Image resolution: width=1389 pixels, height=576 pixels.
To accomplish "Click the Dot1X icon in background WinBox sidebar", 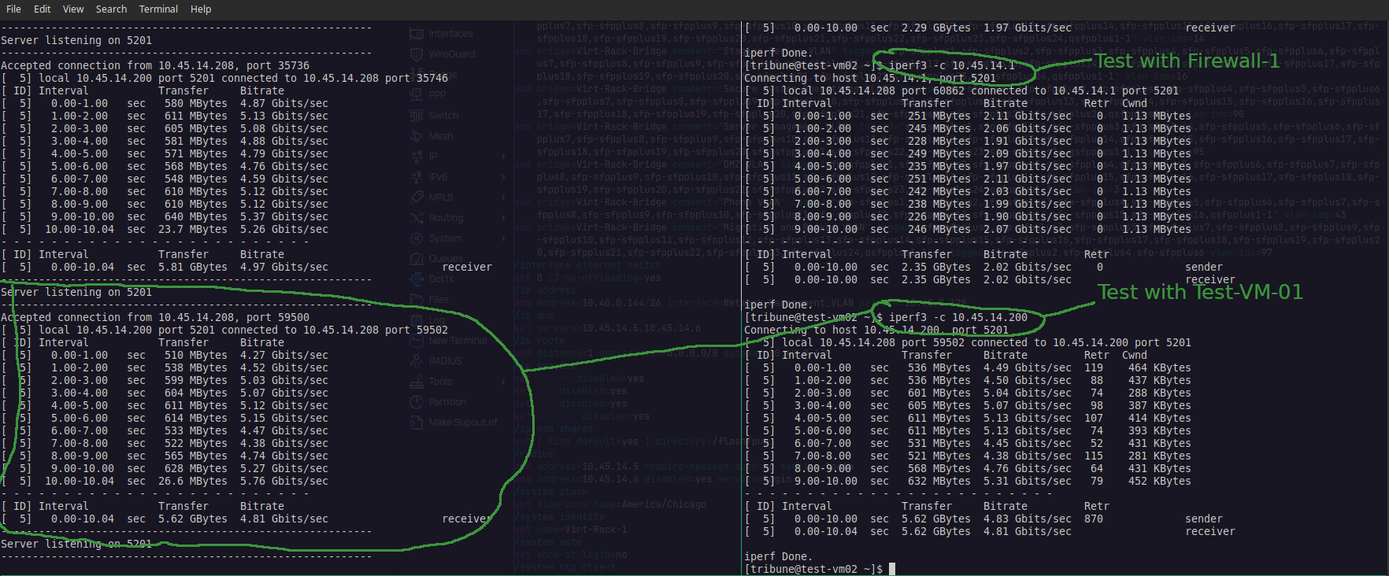I will 417,279.
